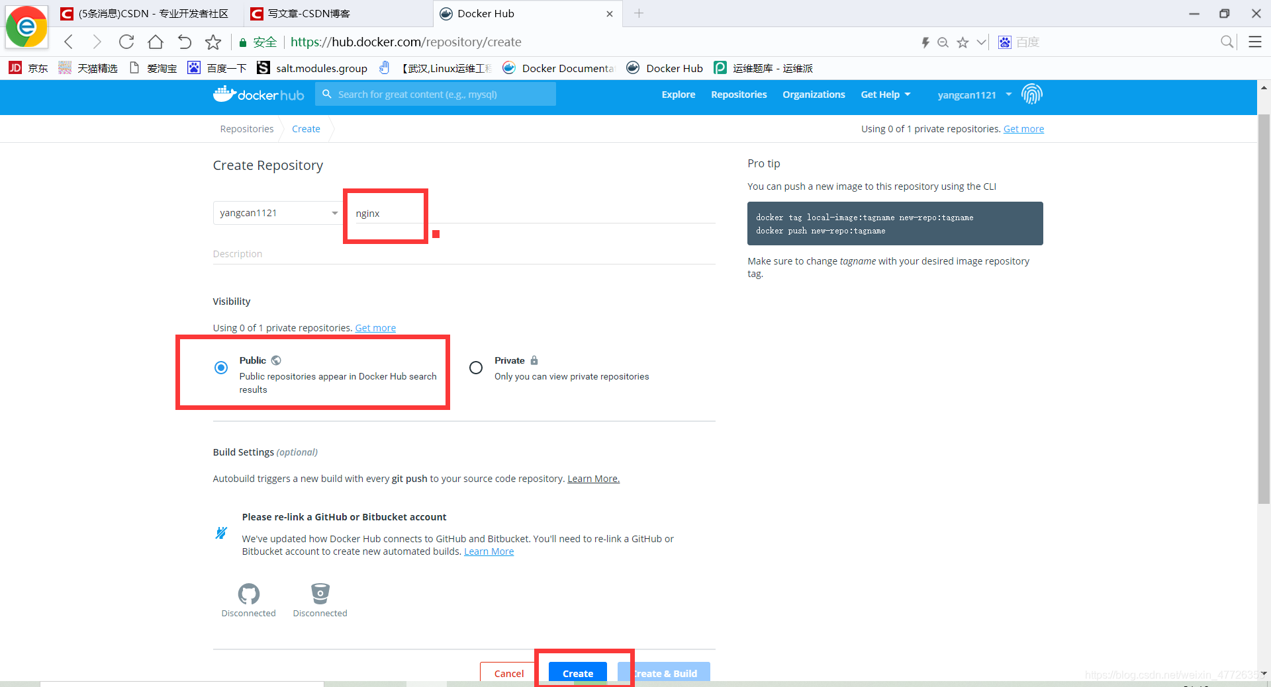1271x687 pixels.
Task: Expand the Get Help menu
Action: (885, 95)
